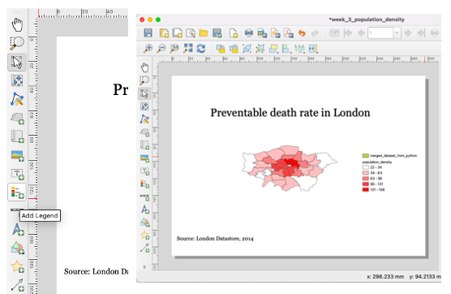This screenshot has height=294, width=451.
Task: Open a template with the folder icon
Action: [204, 33]
